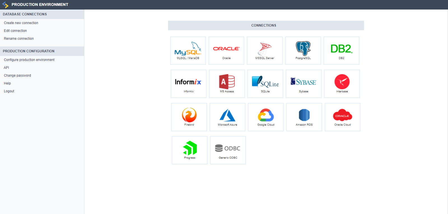Pick the Progress database icon

pyautogui.click(x=190, y=150)
